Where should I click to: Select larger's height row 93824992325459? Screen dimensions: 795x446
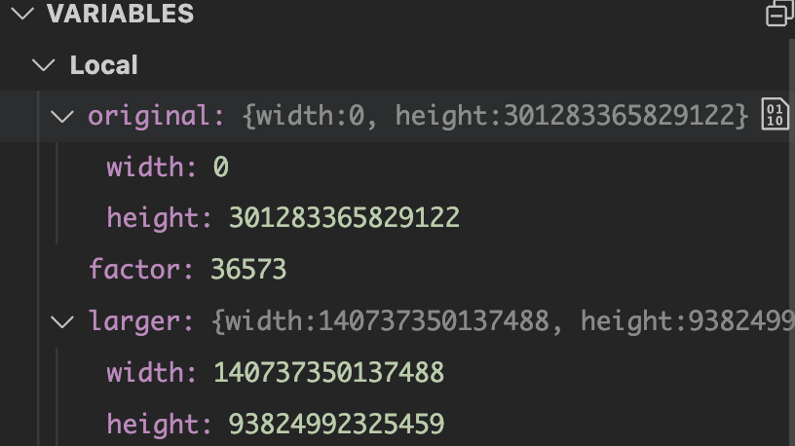point(397,424)
